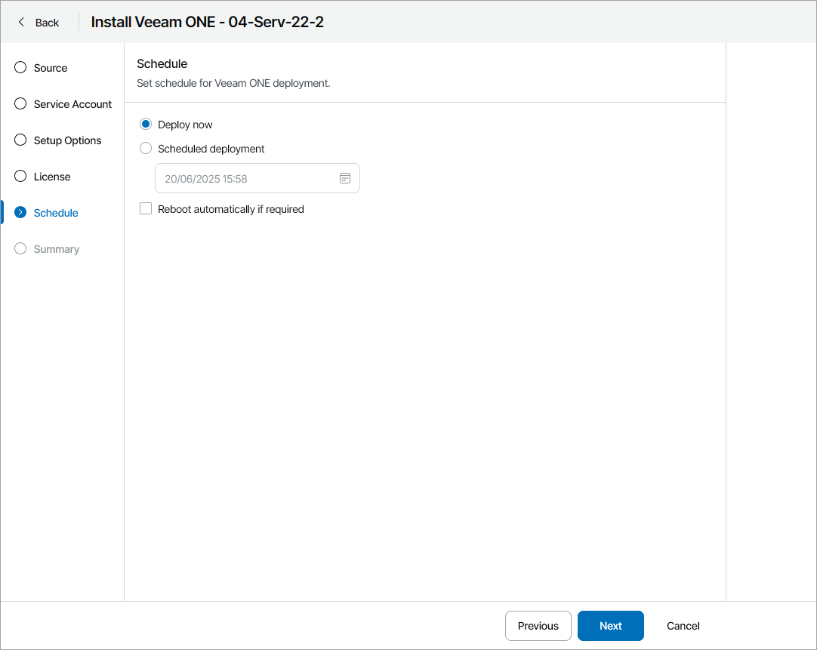This screenshot has height=650, width=817.
Task: Click the License step circle icon
Action: [20, 177]
